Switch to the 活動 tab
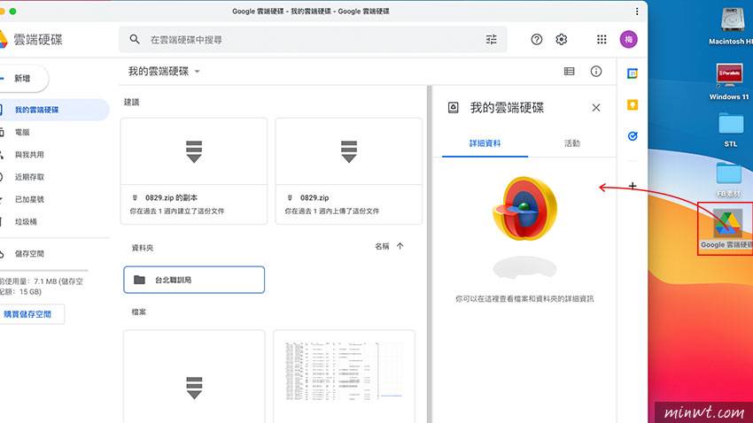 tap(572, 143)
